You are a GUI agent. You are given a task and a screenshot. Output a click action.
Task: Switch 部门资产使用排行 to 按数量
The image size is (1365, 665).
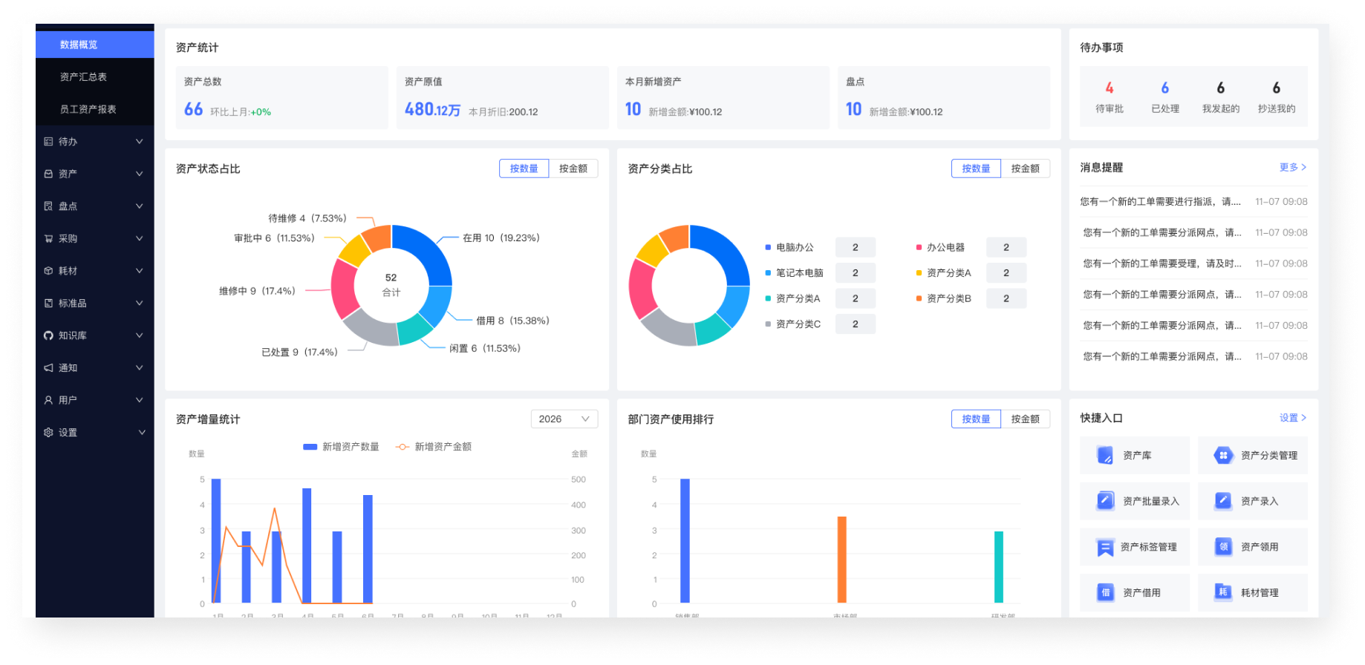pyautogui.click(x=976, y=419)
